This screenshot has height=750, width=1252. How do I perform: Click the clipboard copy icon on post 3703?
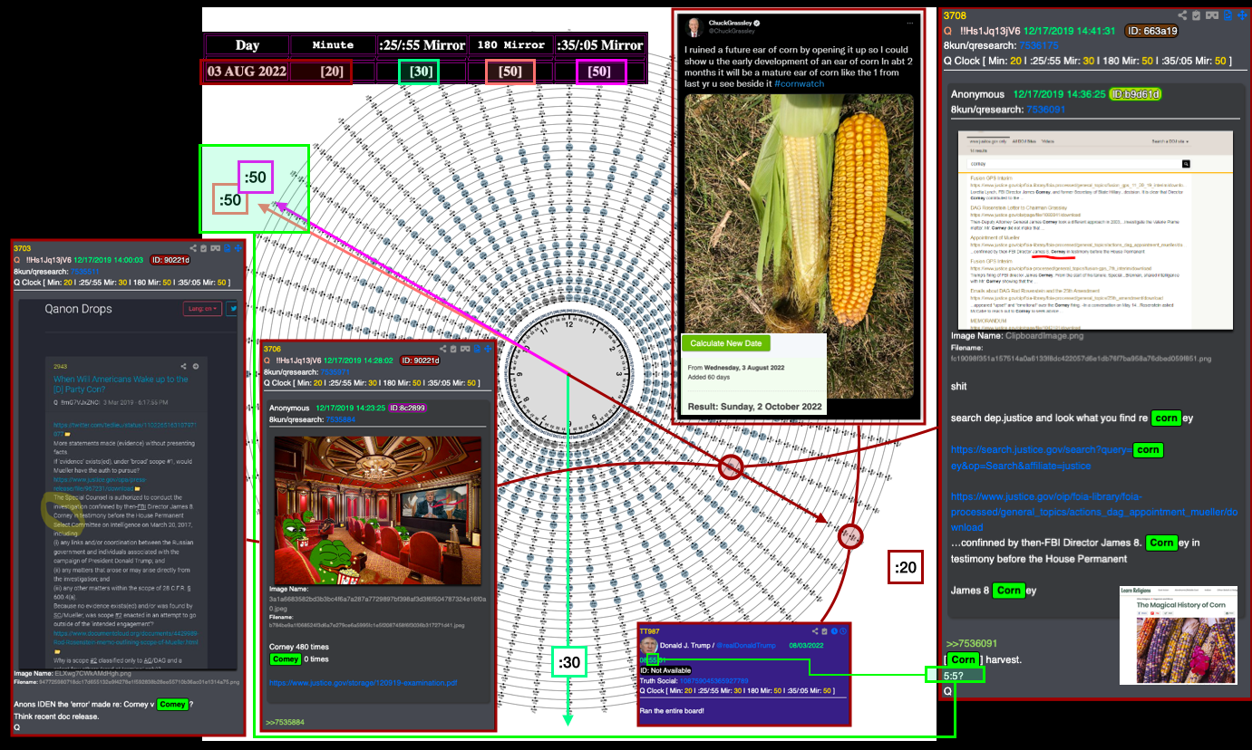coord(203,248)
